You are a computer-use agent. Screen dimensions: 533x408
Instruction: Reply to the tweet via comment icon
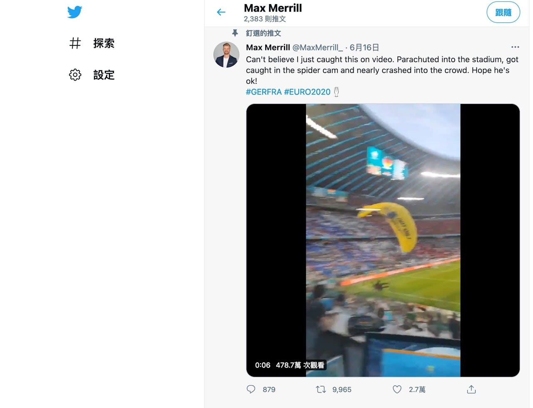click(x=251, y=389)
